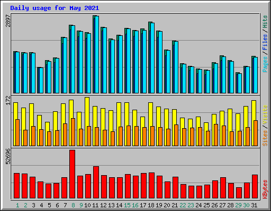Select the yellow visits bar for day 10
Image resolution: width=271 pixels, height=211 pixels.
tap(87, 121)
